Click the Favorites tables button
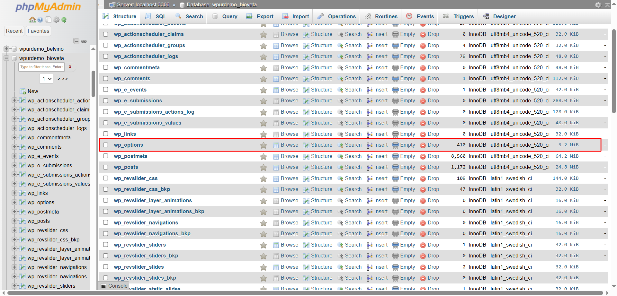The image size is (617, 296). pos(39,31)
